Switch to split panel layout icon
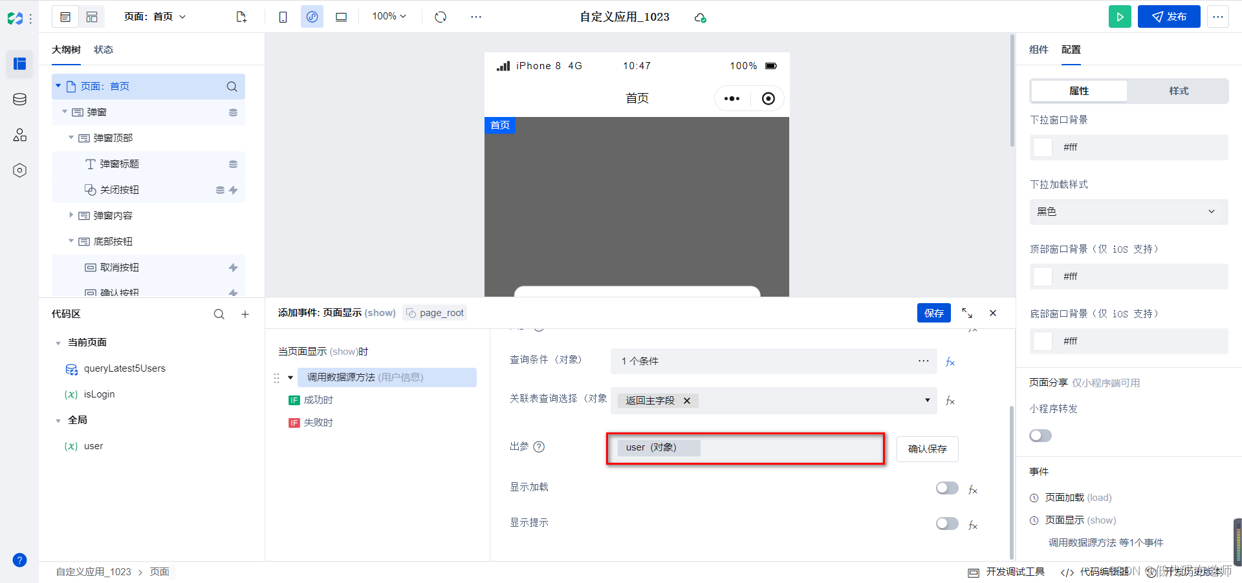This screenshot has width=1242, height=583. point(92,17)
